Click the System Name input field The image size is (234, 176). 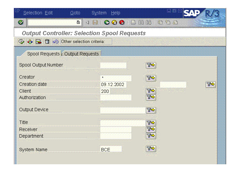click(111, 149)
